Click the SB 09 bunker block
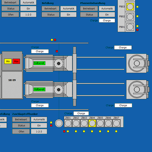152x152 pixels. coord(12,85)
